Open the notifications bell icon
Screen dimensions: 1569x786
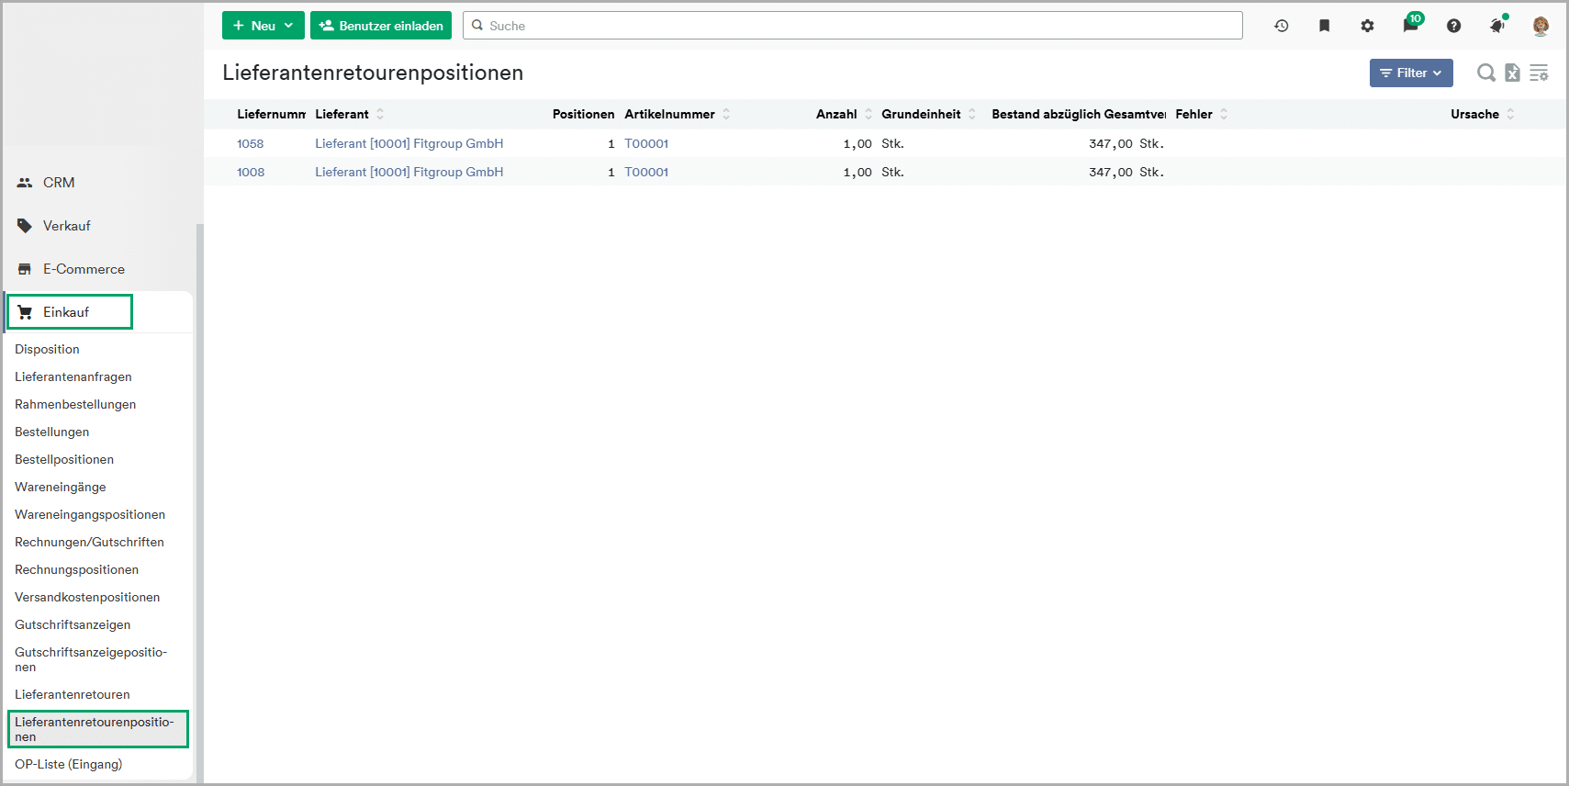(x=1496, y=26)
